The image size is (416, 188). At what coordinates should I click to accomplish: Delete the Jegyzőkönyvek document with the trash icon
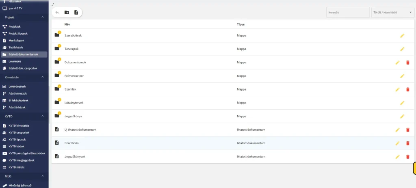click(x=408, y=157)
